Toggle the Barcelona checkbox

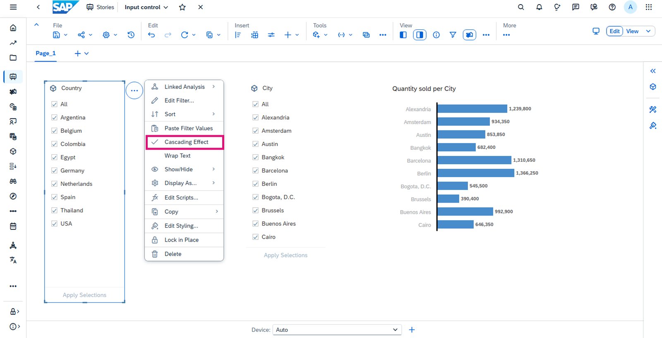255,170
